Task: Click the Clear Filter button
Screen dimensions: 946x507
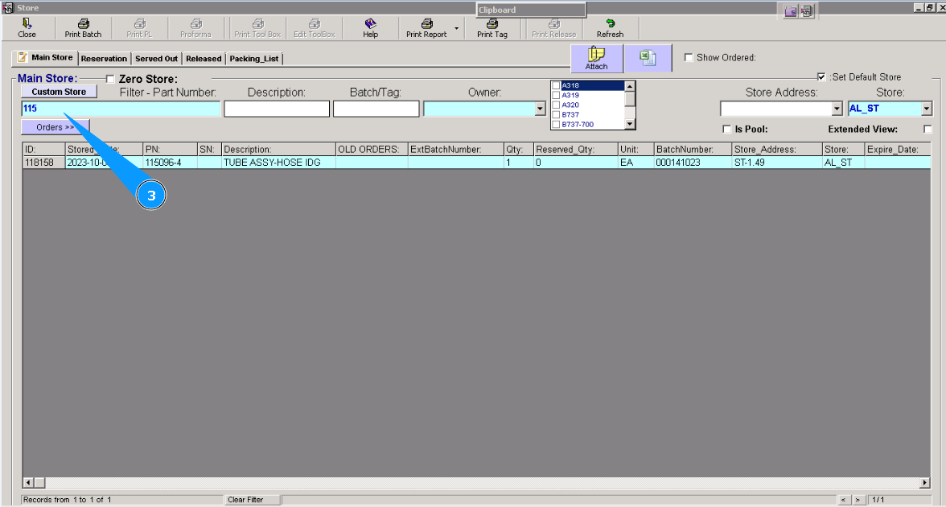Action: tap(253, 500)
